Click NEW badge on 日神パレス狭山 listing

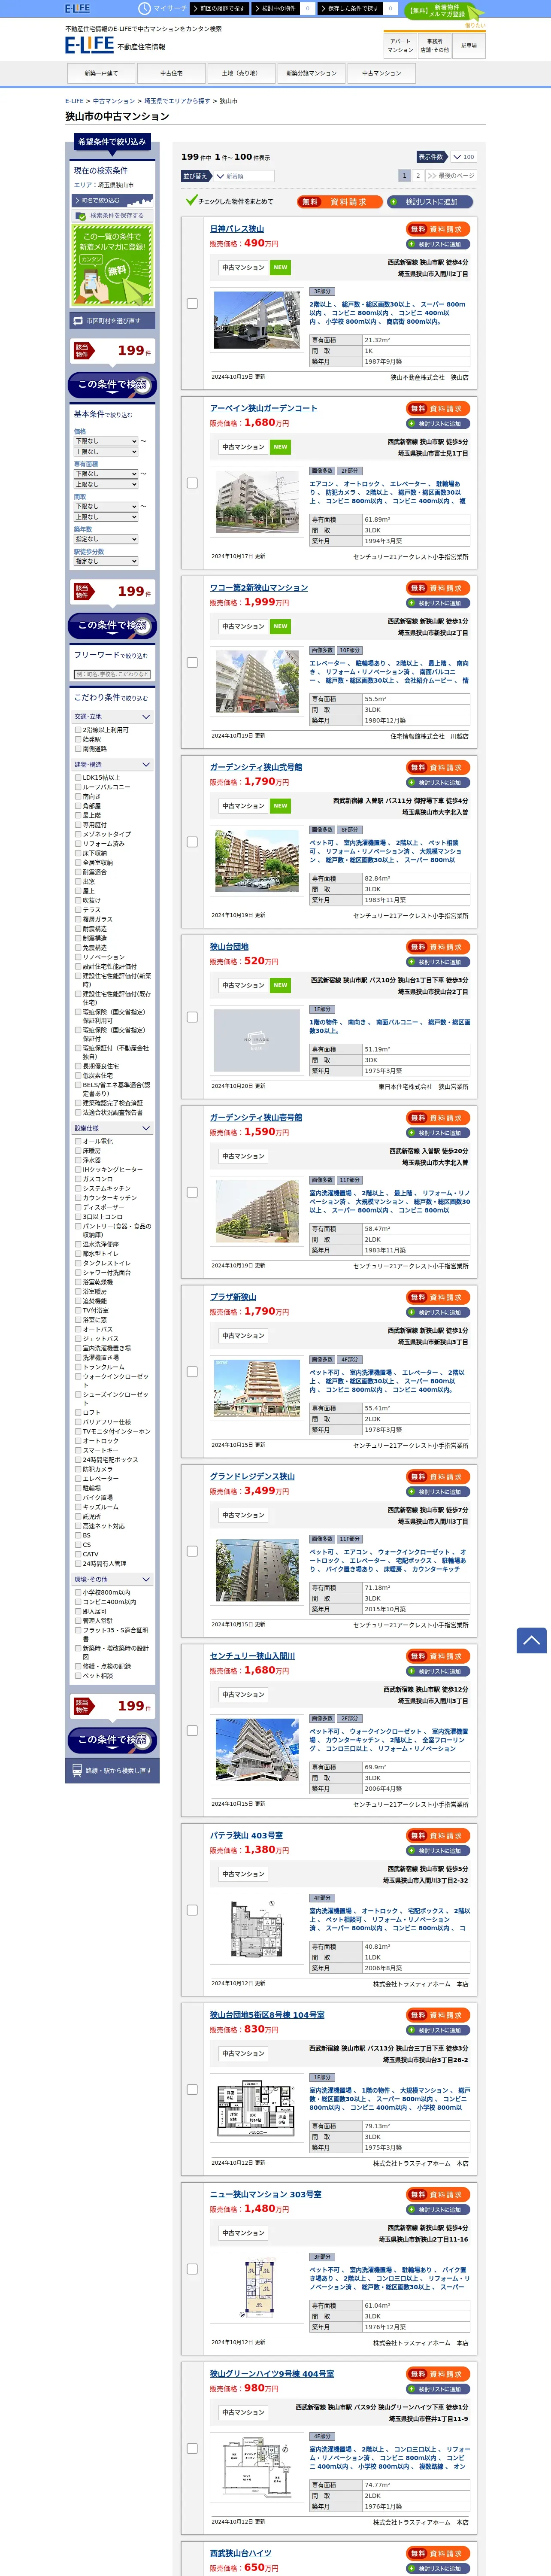point(280,267)
